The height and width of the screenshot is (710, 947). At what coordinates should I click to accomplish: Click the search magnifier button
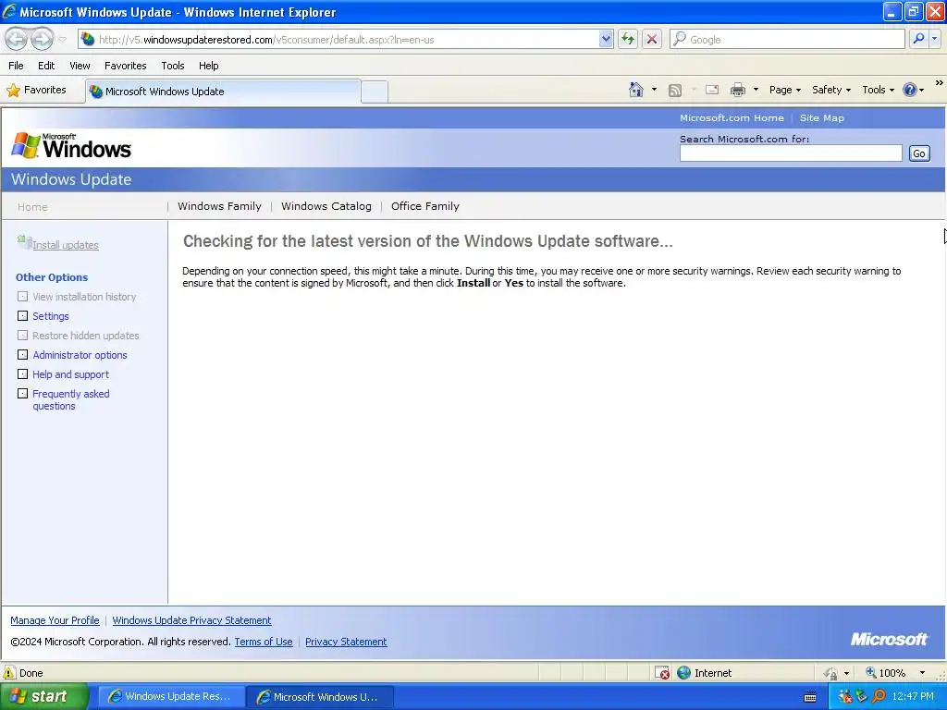tap(918, 39)
